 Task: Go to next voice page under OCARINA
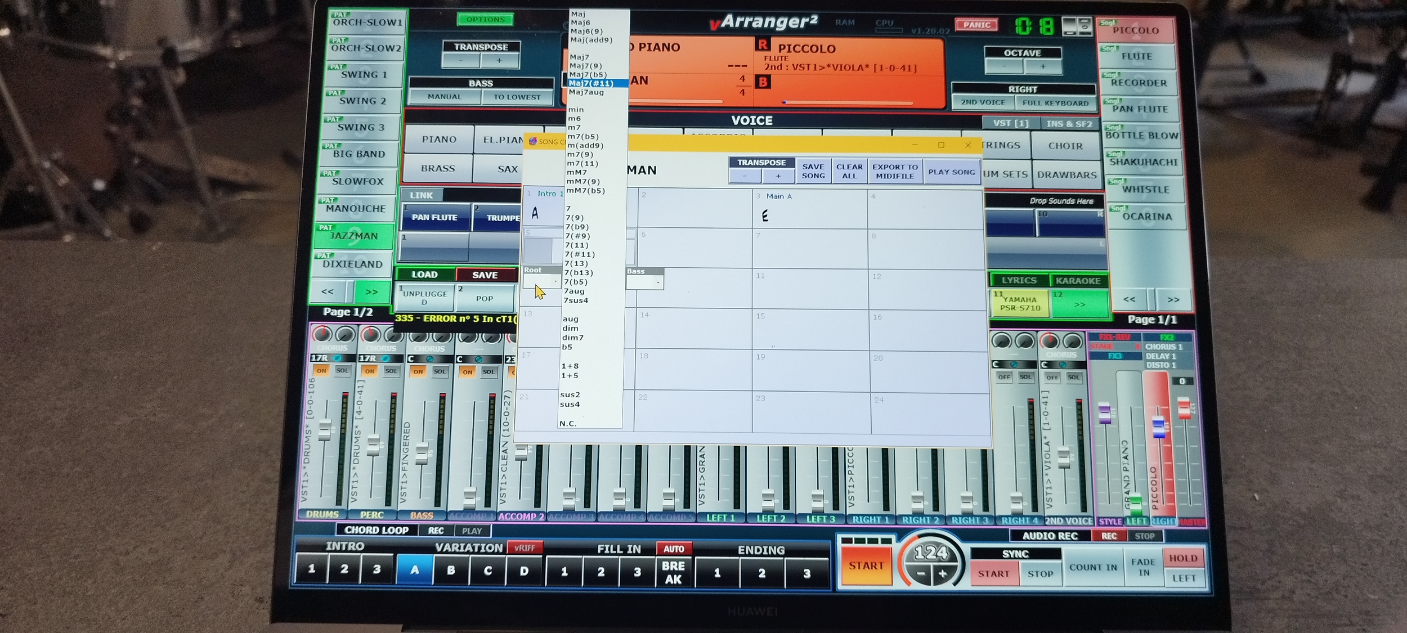[x=1173, y=300]
